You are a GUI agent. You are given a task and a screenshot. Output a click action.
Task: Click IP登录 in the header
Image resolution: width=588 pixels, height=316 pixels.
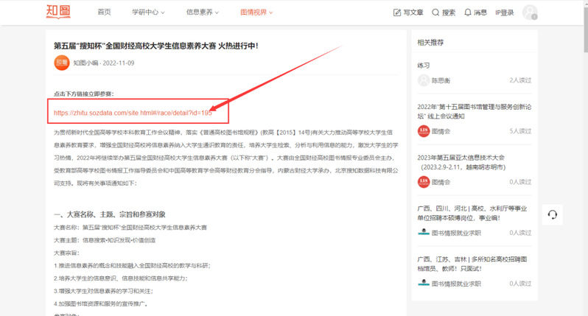click(x=505, y=13)
